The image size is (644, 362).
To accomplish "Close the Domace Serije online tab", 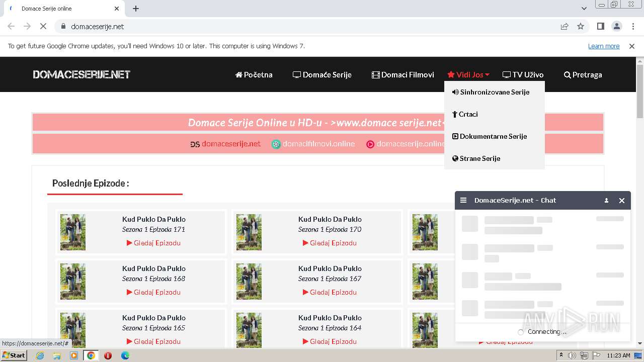I will (117, 9).
